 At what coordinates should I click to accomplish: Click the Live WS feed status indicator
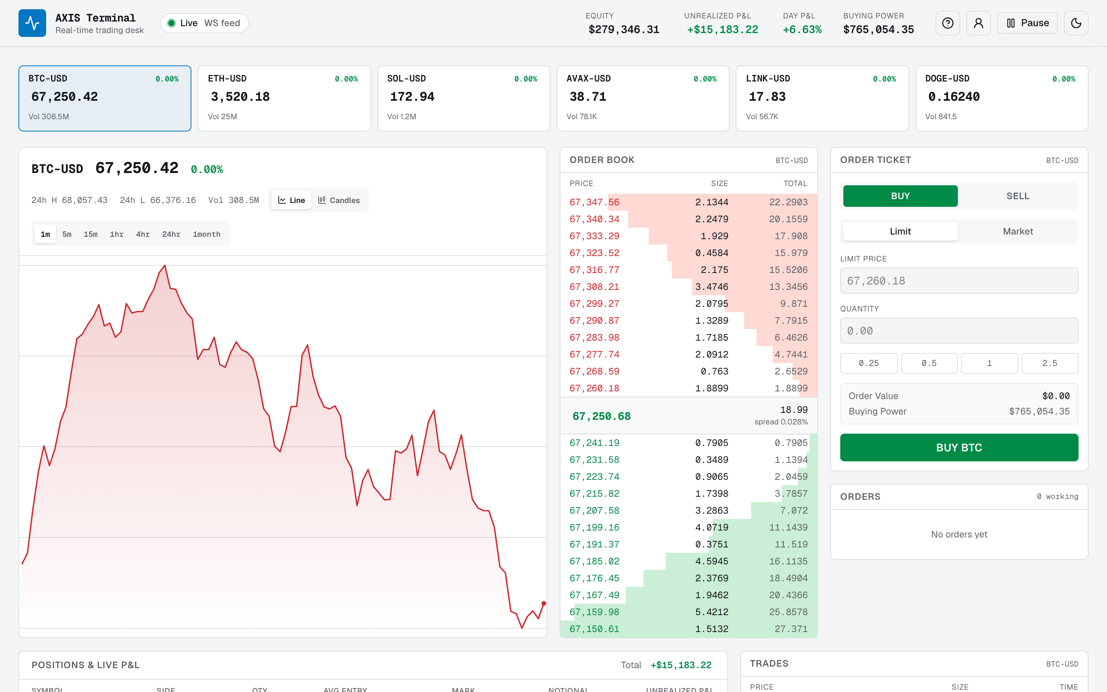click(204, 23)
